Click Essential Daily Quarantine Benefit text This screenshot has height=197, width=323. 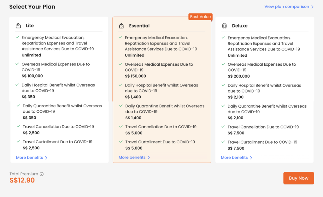point(165,109)
